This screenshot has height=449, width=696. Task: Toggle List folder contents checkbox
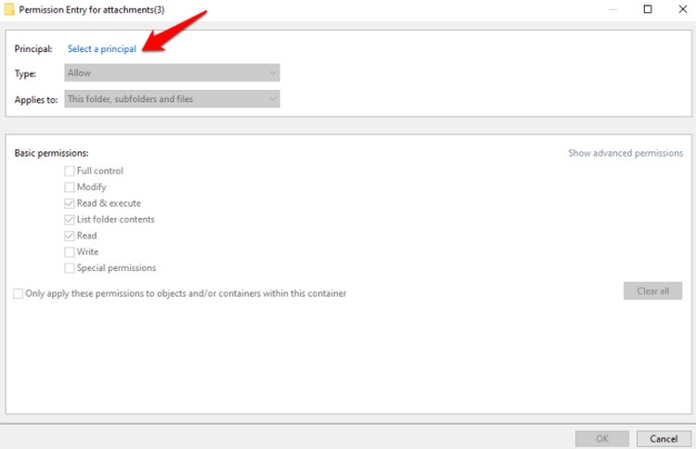[70, 219]
